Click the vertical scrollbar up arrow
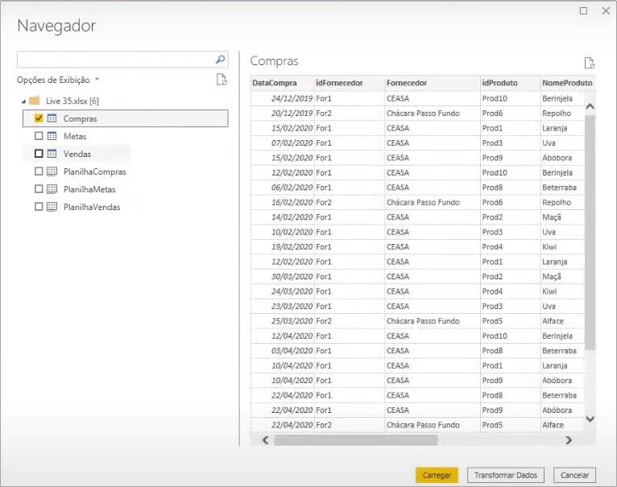 pyautogui.click(x=590, y=106)
